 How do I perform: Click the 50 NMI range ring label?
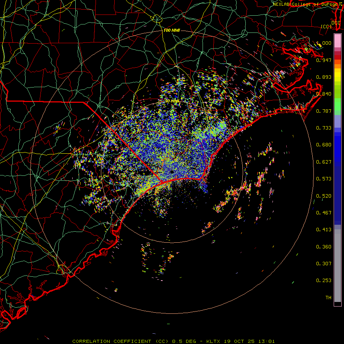click(x=172, y=101)
